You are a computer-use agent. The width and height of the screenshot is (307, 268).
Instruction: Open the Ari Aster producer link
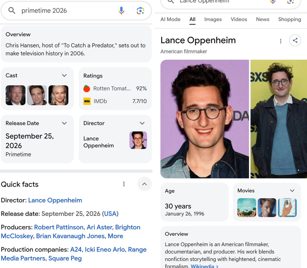[x=99, y=227]
